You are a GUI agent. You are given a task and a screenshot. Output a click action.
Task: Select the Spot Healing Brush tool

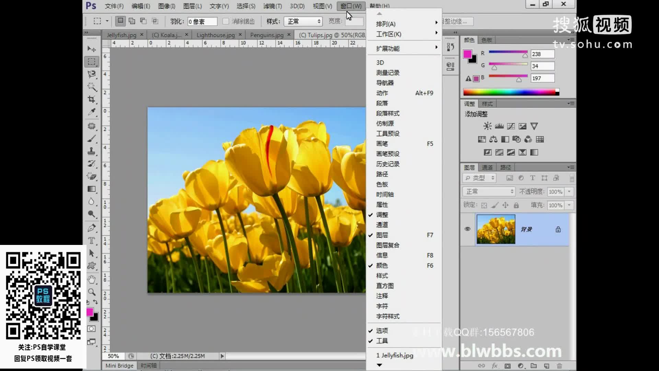point(91,126)
